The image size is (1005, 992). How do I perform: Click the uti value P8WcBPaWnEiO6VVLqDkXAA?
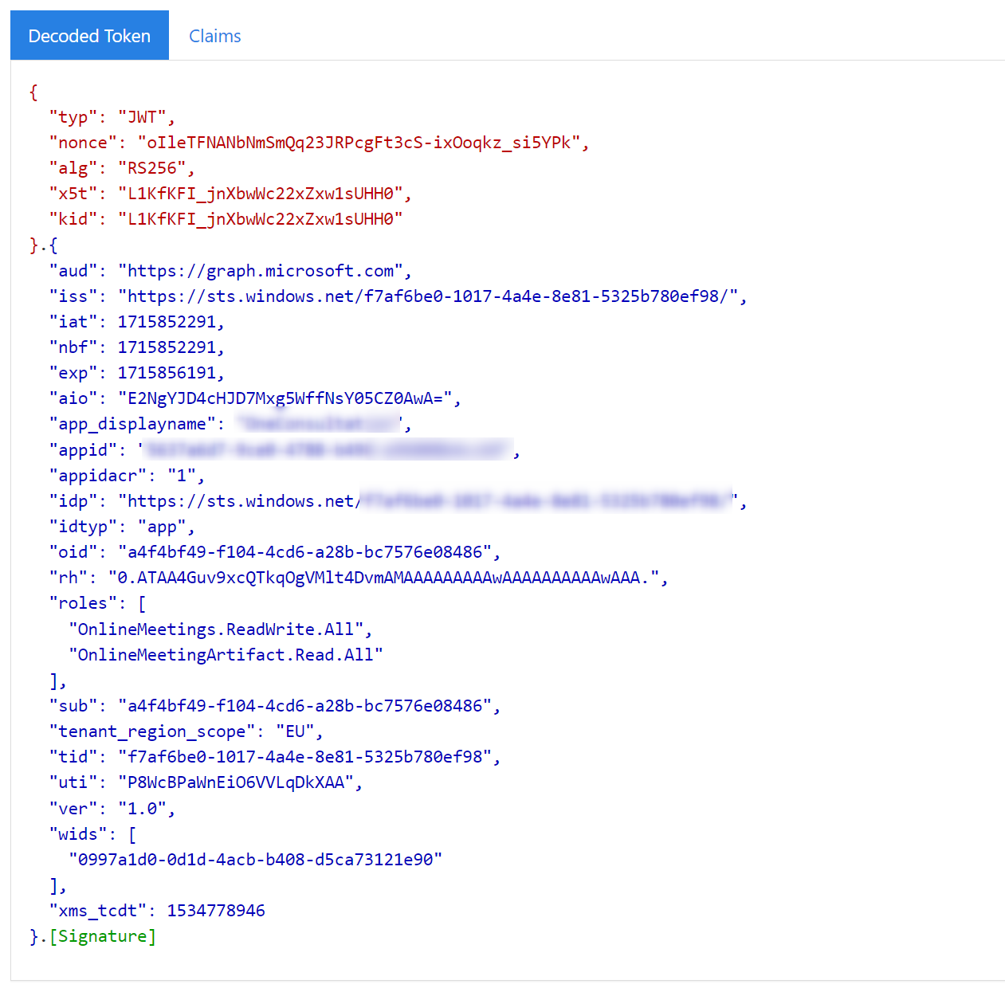tap(236, 782)
